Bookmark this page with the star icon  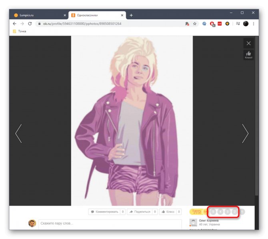195,24
